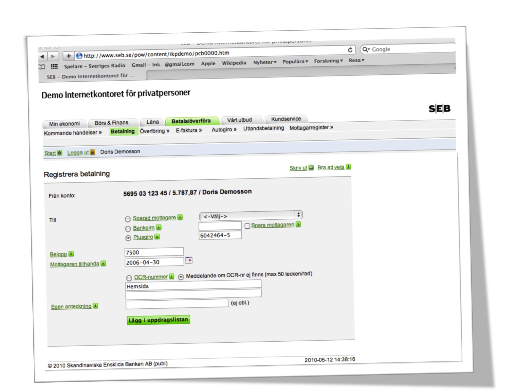Open the Google search options magnifier dropdown
Viewport: 521px width, 391px height.
point(366,49)
